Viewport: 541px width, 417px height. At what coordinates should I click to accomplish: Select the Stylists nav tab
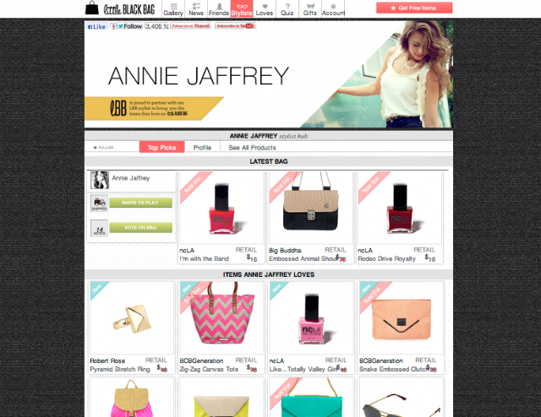242,8
